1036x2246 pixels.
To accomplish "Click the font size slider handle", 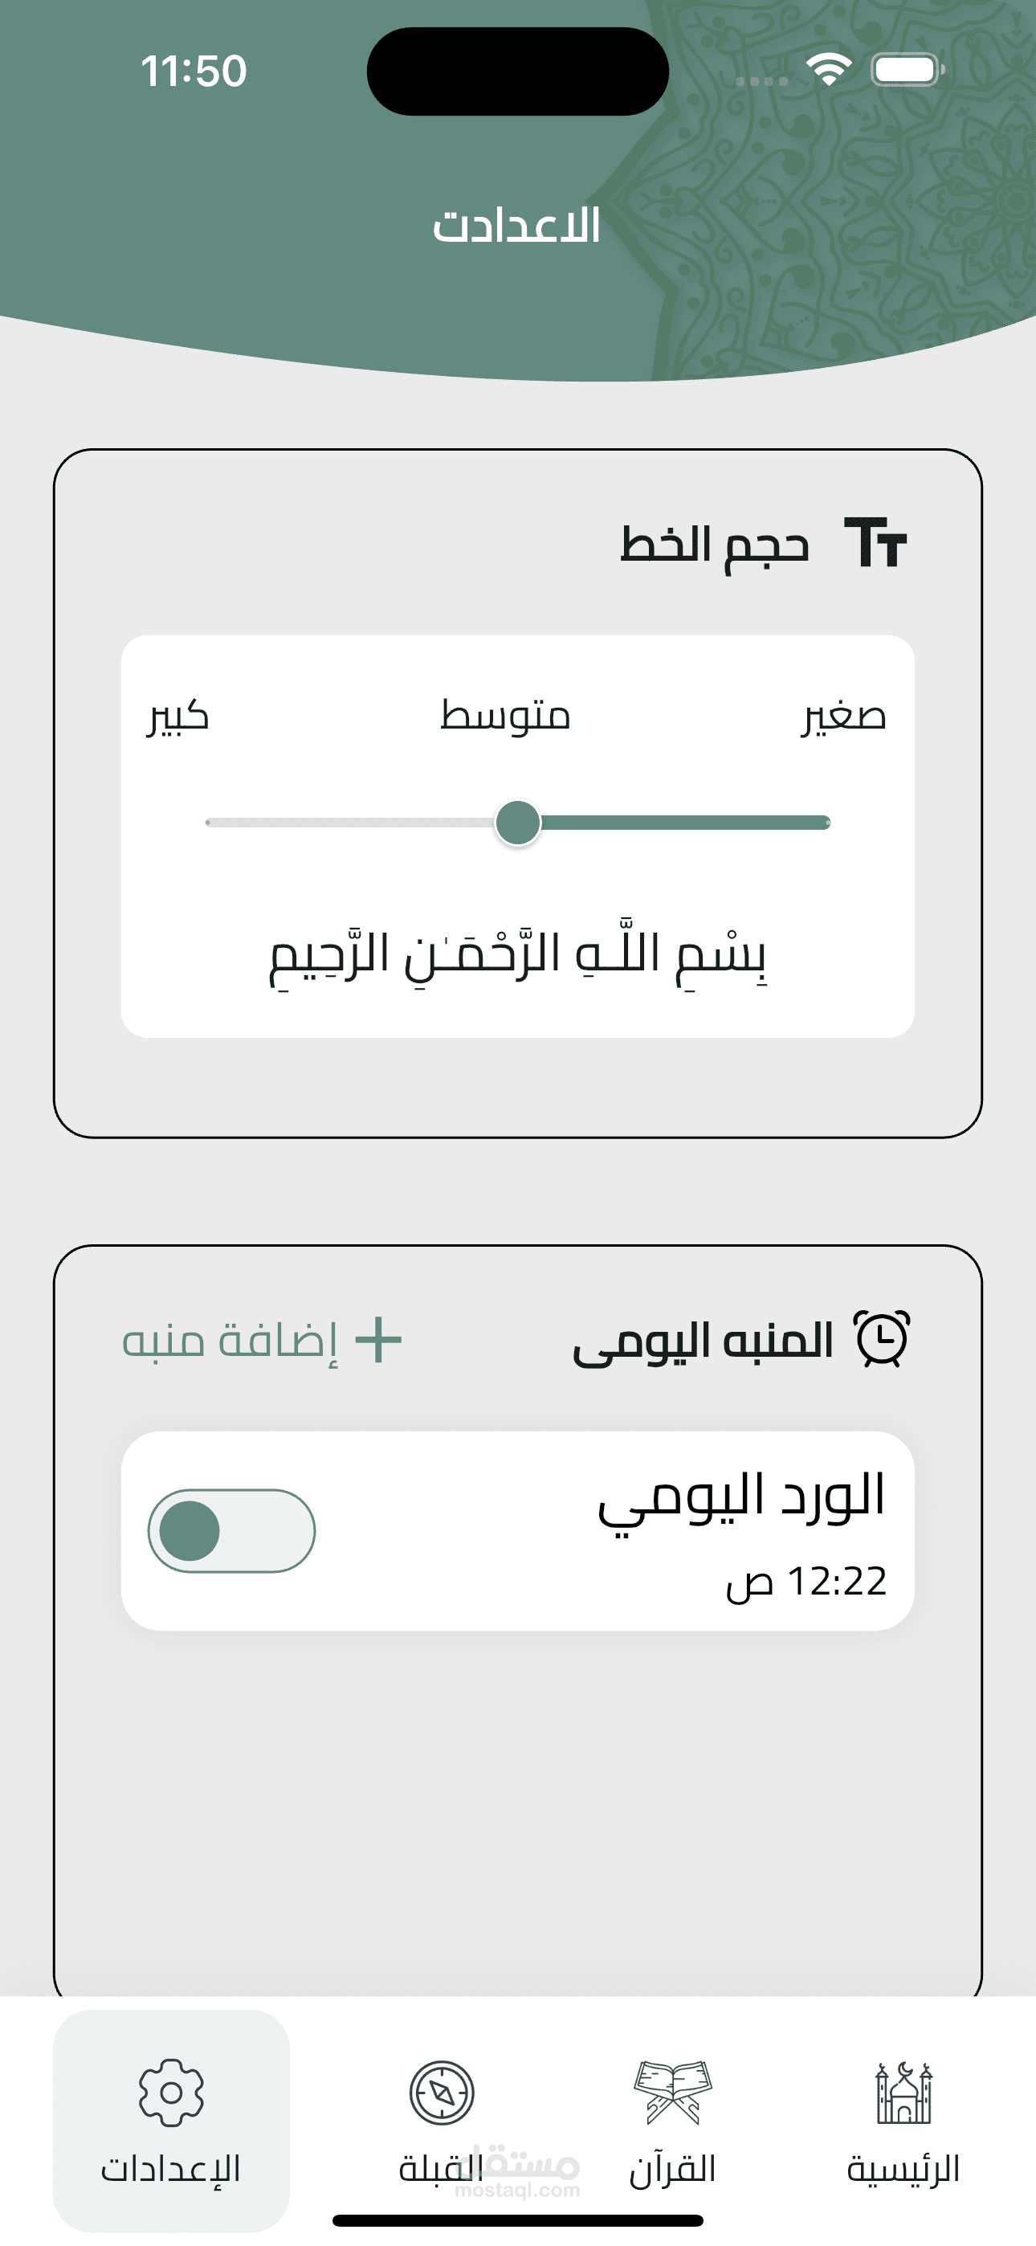I will pos(518,823).
